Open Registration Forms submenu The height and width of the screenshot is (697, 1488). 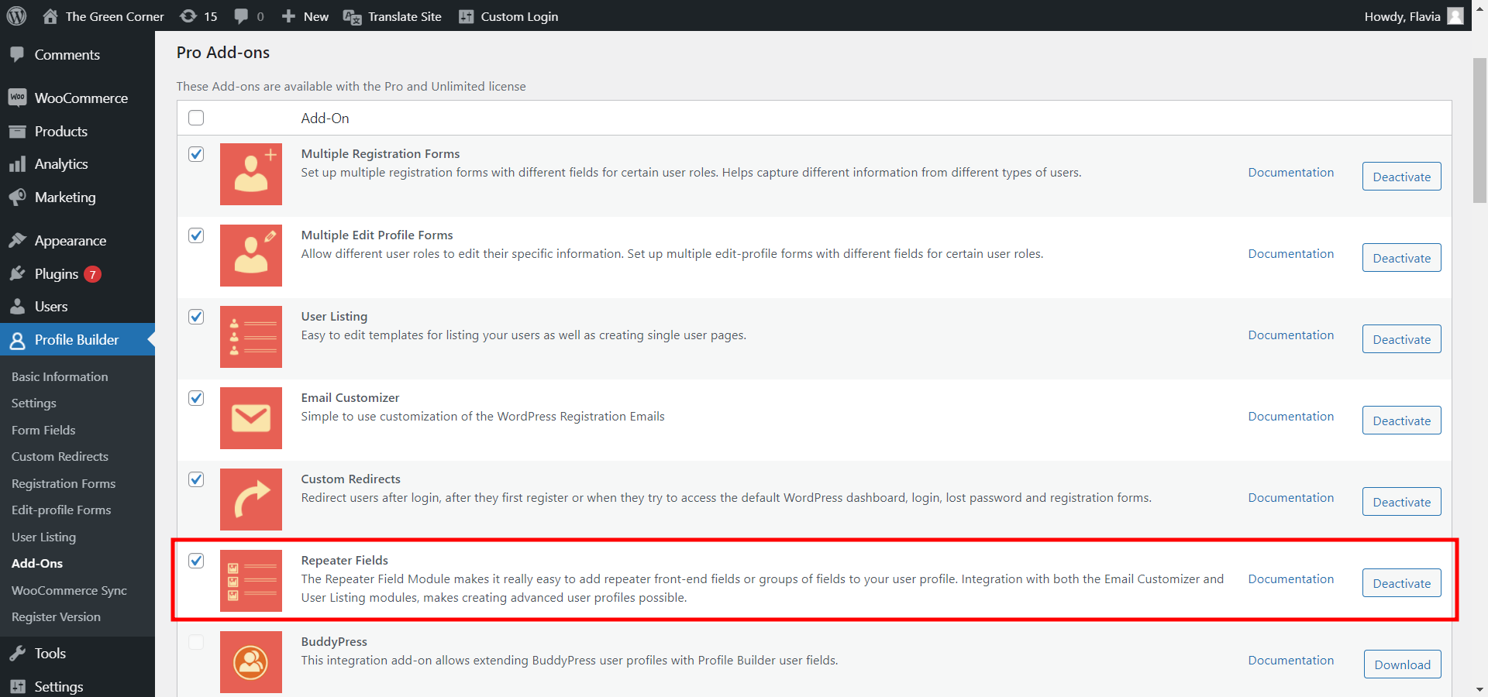64,483
